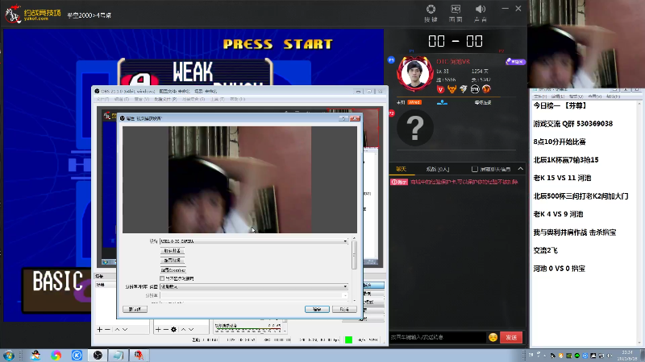
Task: Switch to the spectators tab showing 0 people
Action: [x=437, y=169]
